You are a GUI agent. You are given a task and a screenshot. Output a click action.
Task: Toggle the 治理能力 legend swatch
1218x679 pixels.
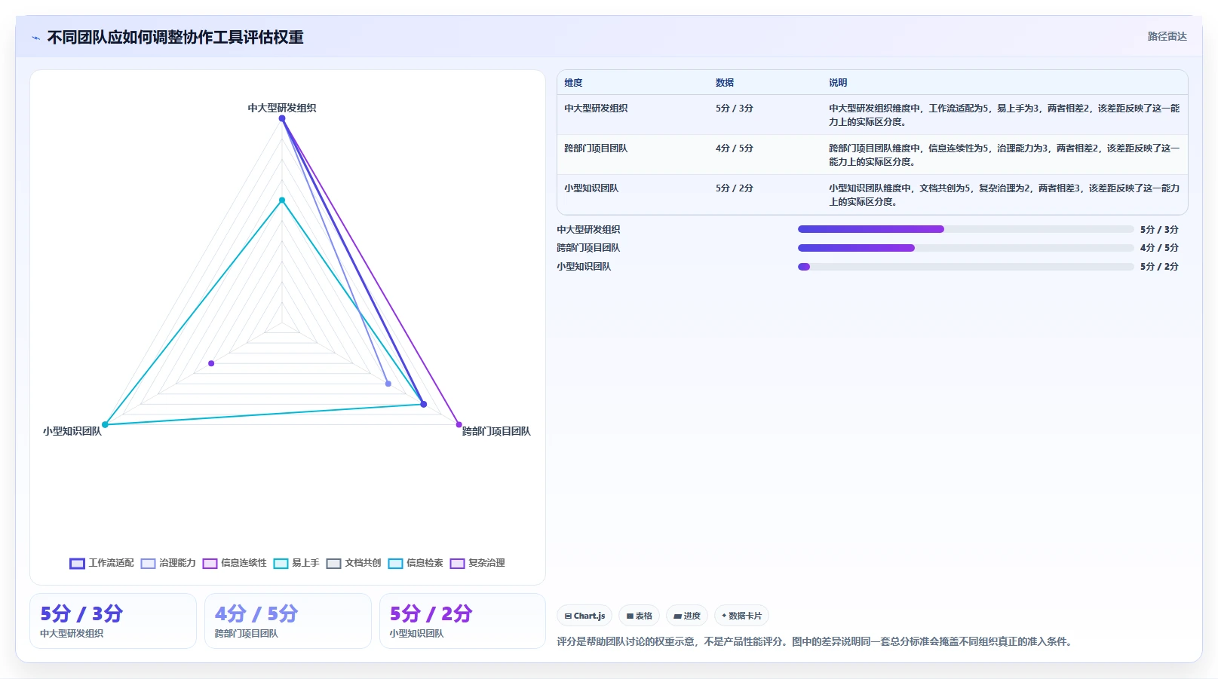148,564
